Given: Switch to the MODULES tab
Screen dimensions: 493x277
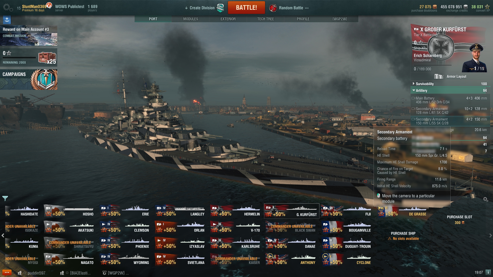Looking at the screenshot, I should [x=191, y=19].
